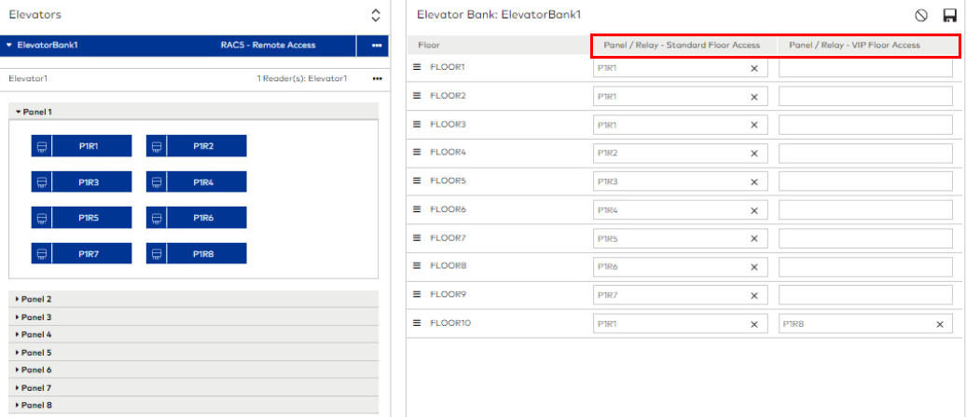Remove P1R8 from FLOOR10 VIP access

click(940, 324)
